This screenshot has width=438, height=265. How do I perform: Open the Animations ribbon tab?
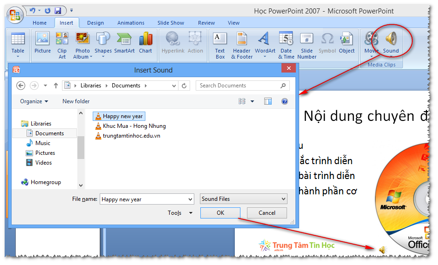point(131,23)
